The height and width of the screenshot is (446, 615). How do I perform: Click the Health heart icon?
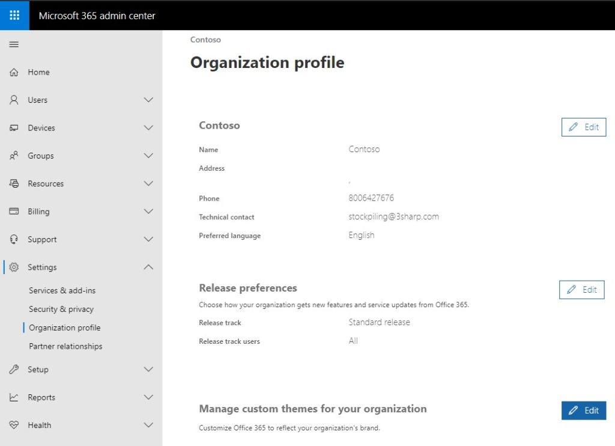point(14,425)
